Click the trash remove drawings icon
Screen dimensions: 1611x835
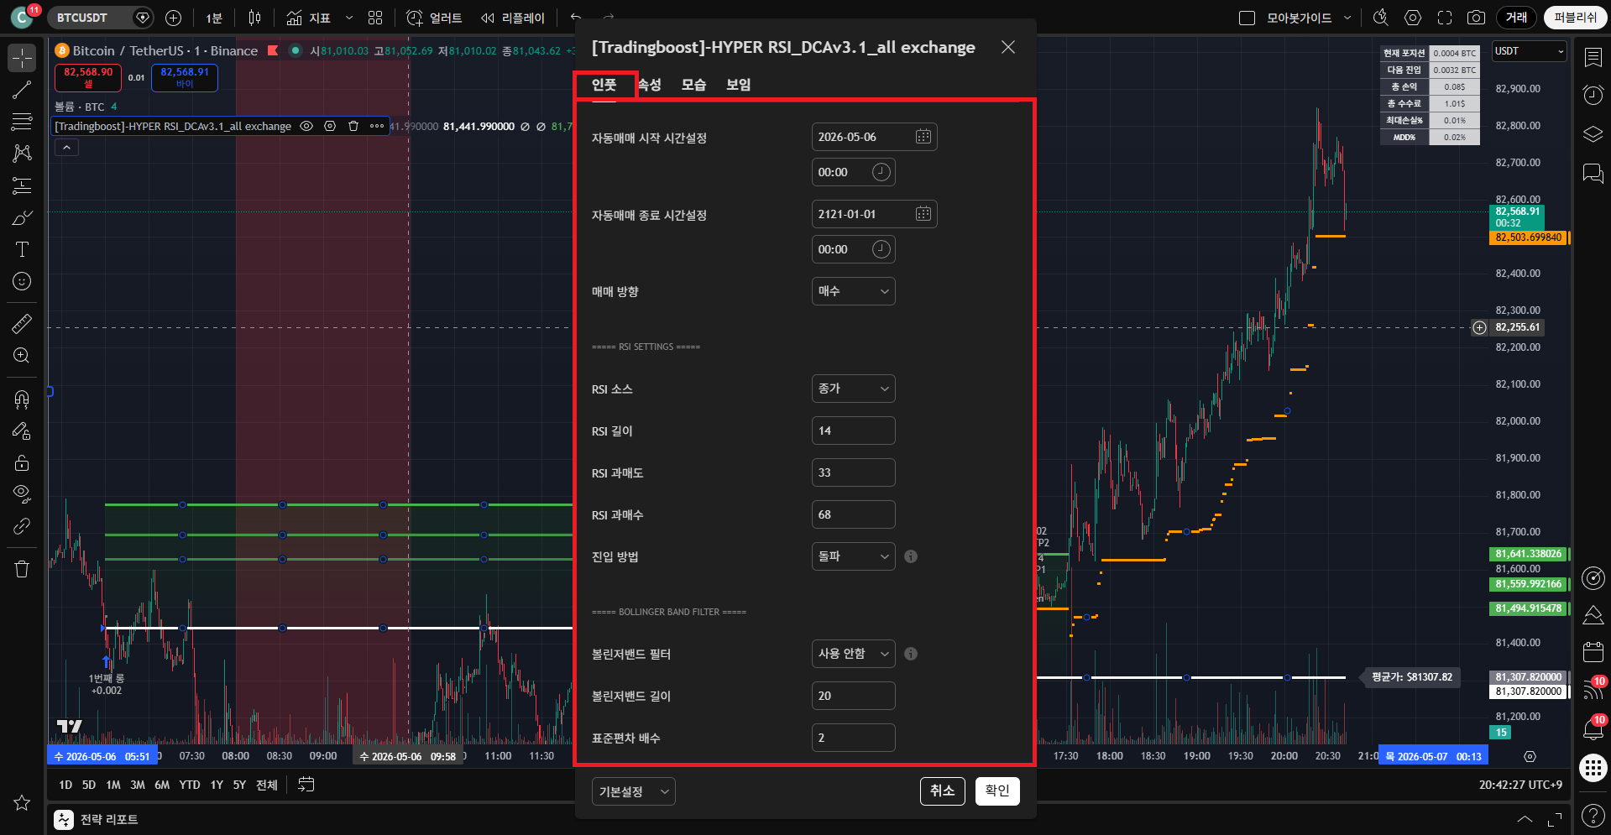click(22, 569)
